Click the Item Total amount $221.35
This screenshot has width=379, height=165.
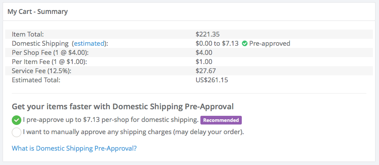click(208, 34)
